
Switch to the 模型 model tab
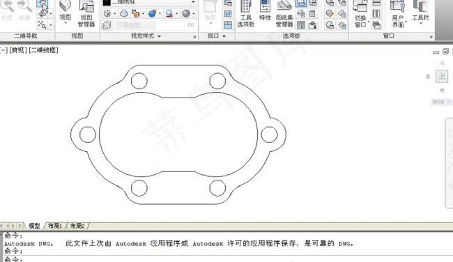(x=34, y=226)
